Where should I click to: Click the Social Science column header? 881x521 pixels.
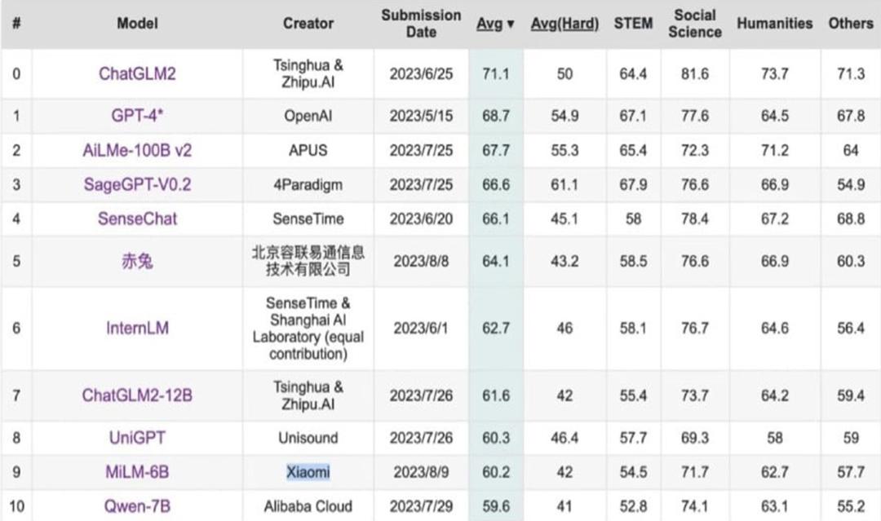pyautogui.click(x=694, y=24)
